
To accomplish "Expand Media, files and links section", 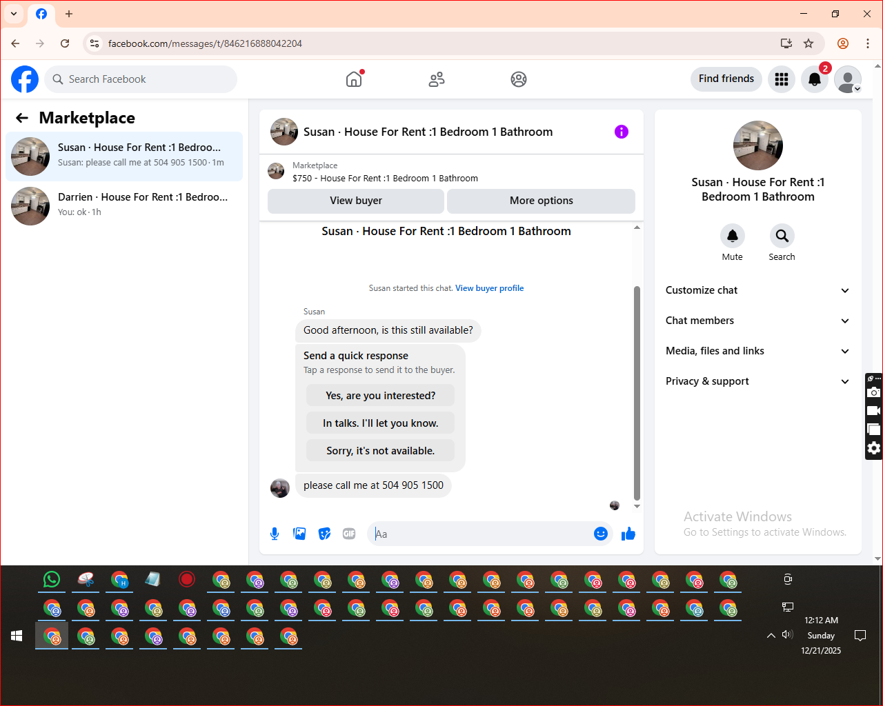I will coord(758,351).
